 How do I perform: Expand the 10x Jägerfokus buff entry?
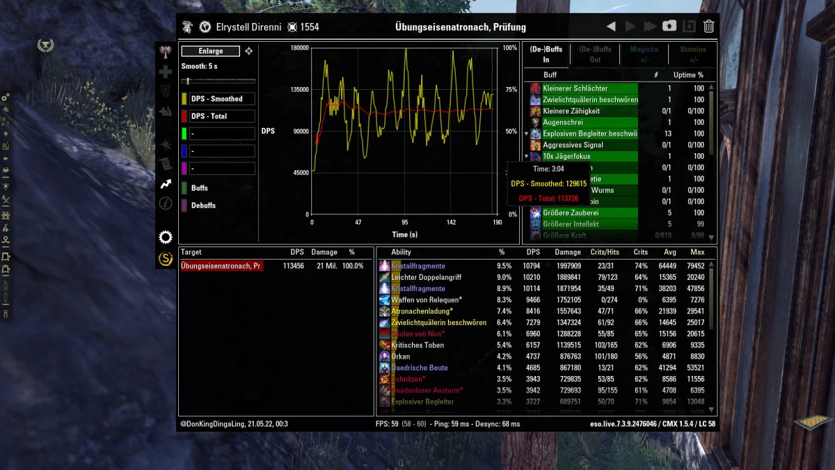[527, 156]
